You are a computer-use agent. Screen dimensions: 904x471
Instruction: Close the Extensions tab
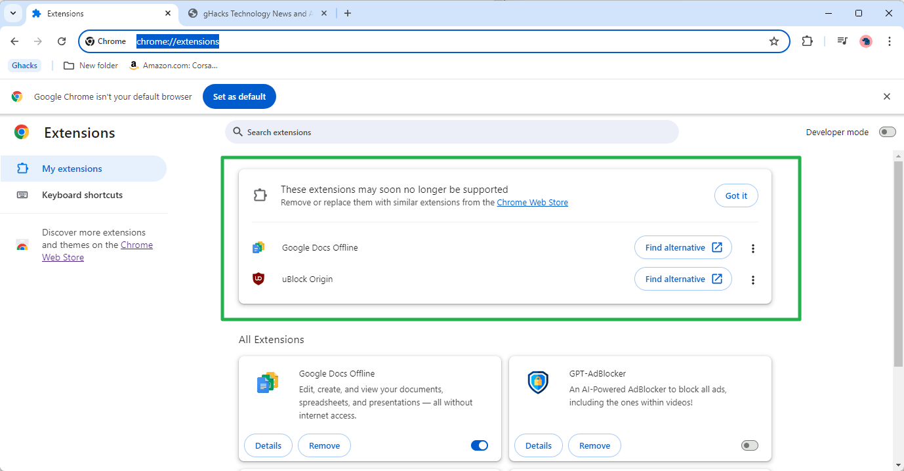click(x=168, y=13)
